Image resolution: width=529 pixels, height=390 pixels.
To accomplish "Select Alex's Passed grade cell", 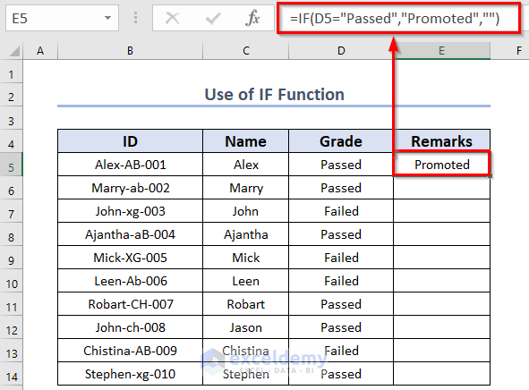I will click(x=341, y=165).
